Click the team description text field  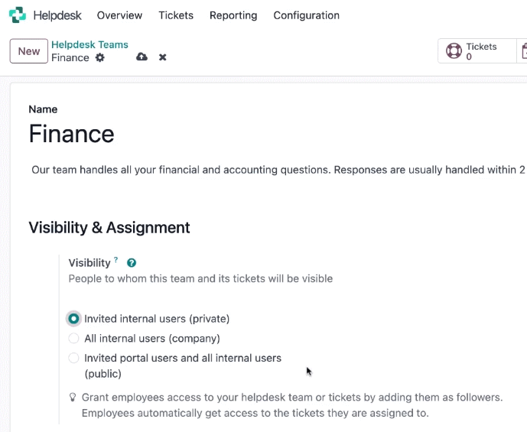coord(278,170)
